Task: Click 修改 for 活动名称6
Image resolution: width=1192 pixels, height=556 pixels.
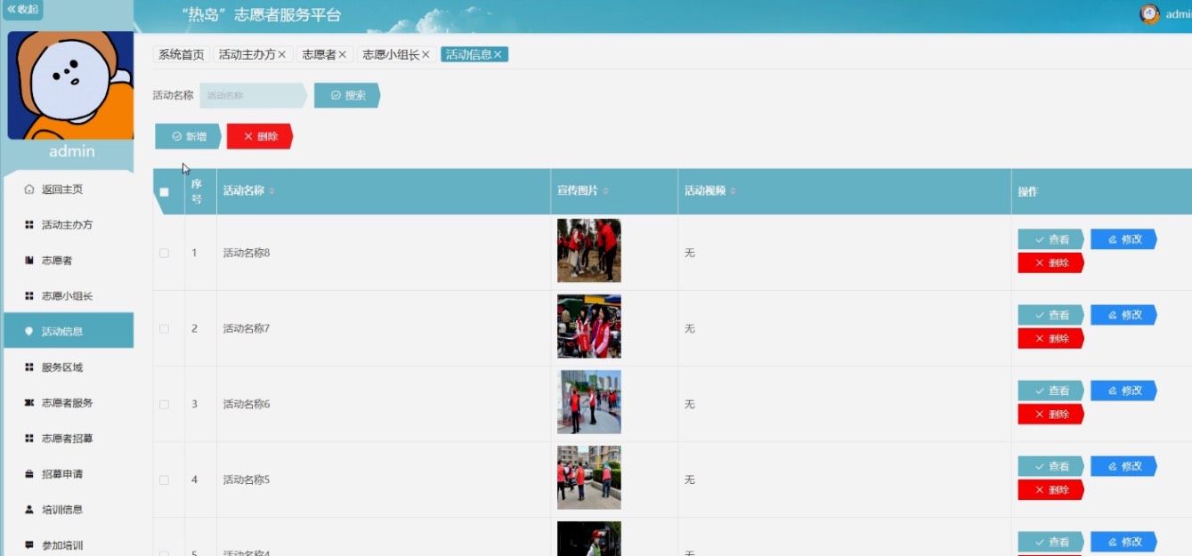Action: [1123, 391]
